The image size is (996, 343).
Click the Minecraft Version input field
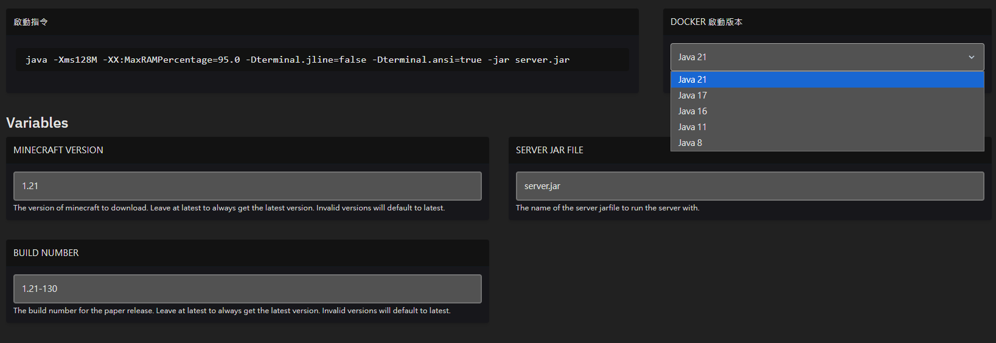pos(247,186)
